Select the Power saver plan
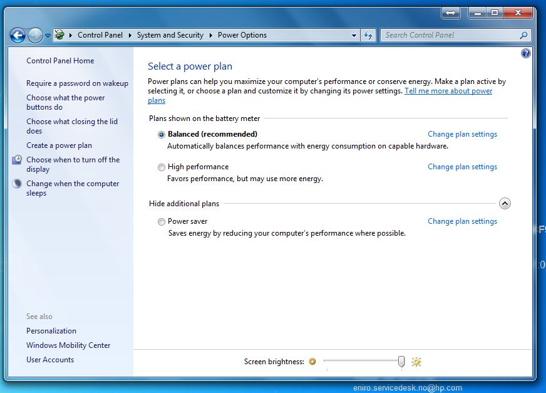This screenshot has height=393, width=546. pyautogui.click(x=161, y=222)
